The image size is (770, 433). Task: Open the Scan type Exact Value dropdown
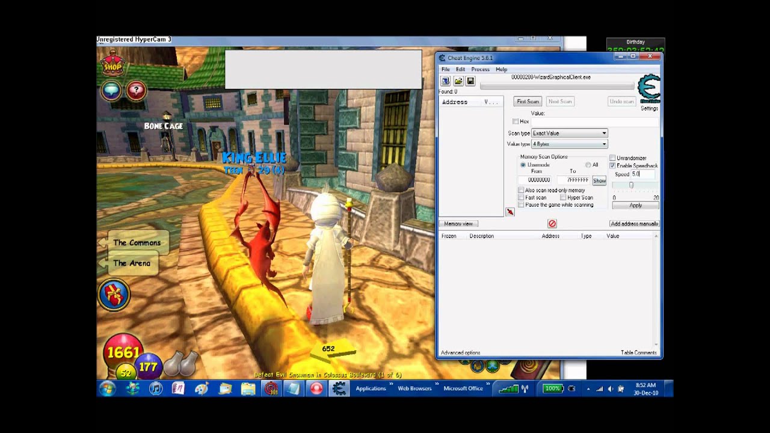pos(569,133)
